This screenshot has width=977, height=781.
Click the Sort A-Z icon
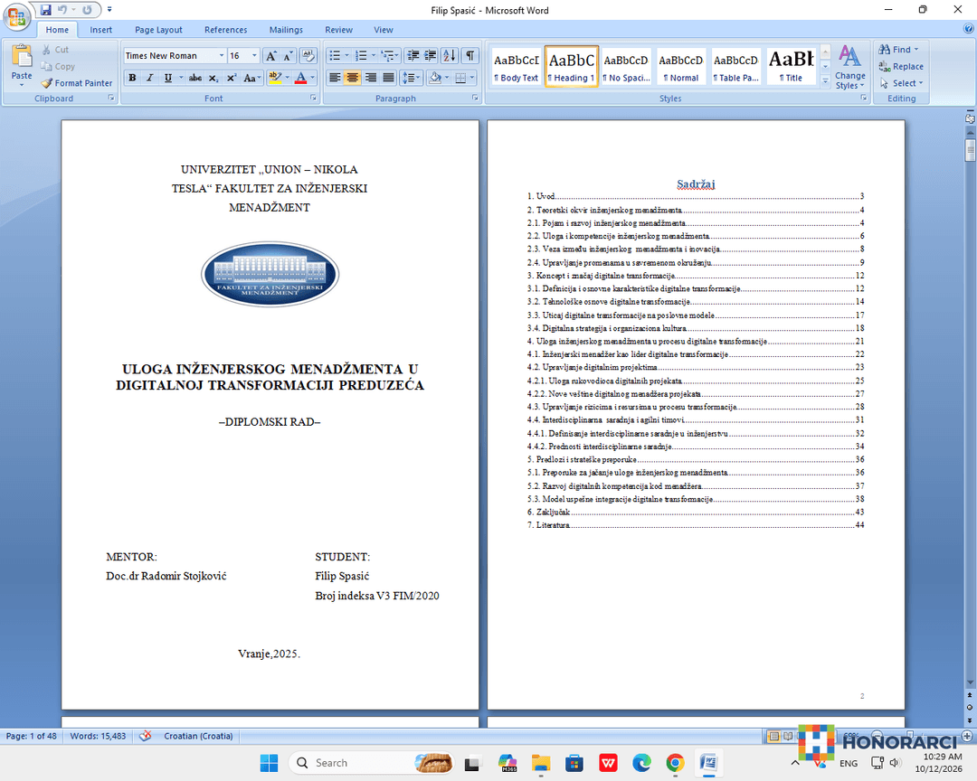450,56
